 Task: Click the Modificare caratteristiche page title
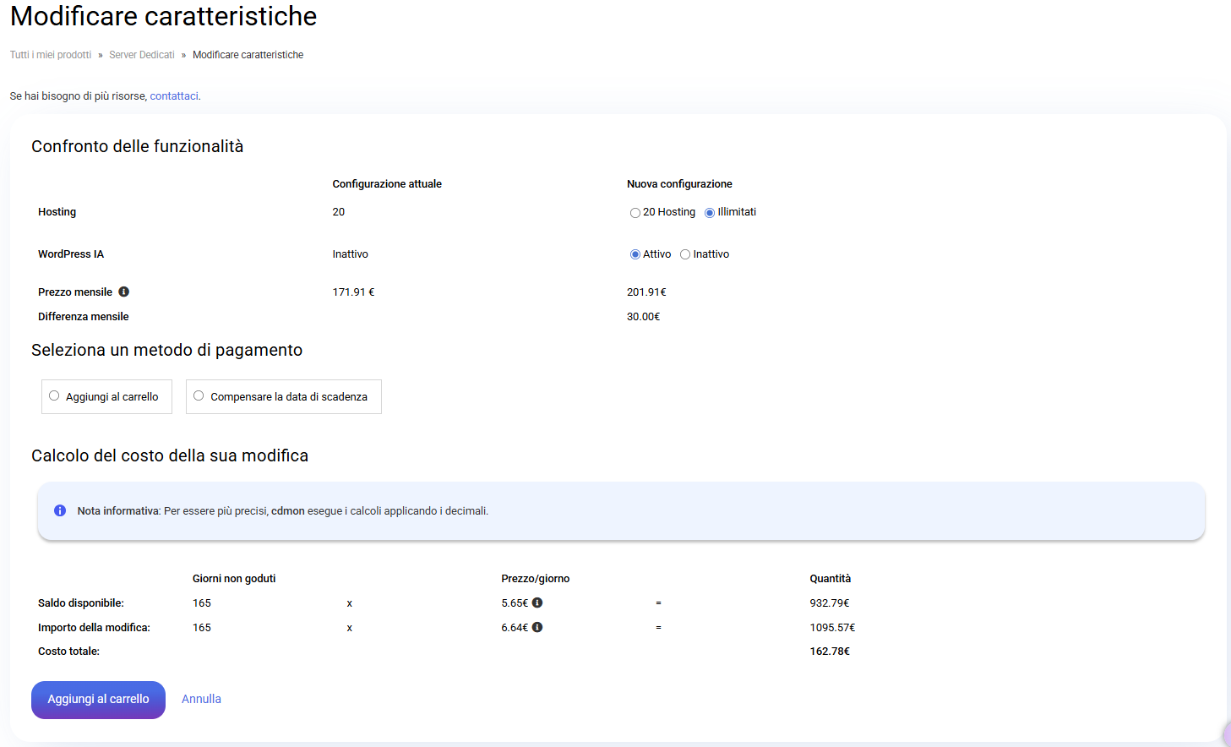point(163,16)
